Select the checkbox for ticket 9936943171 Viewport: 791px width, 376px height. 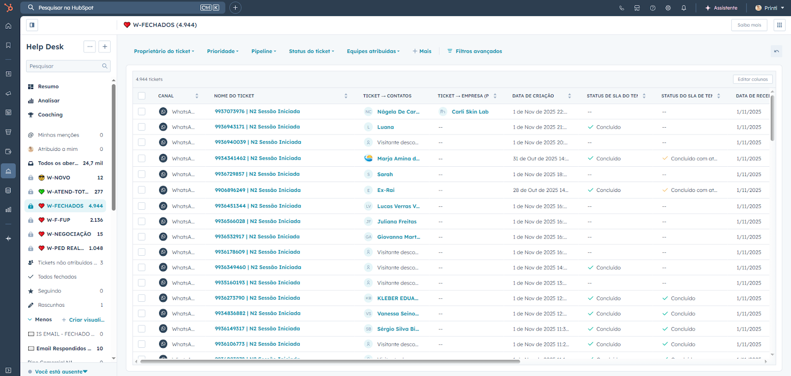coord(142,127)
